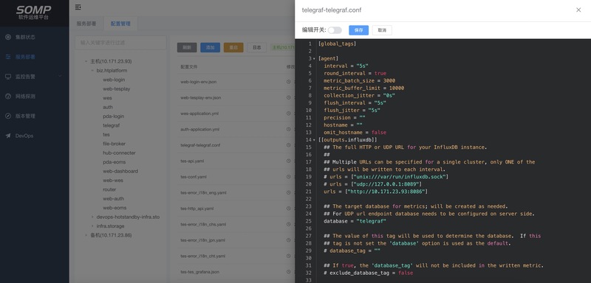This screenshot has width=591, height=283.
Task: Click the blue 添加 button
Action: click(x=210, y=47)
